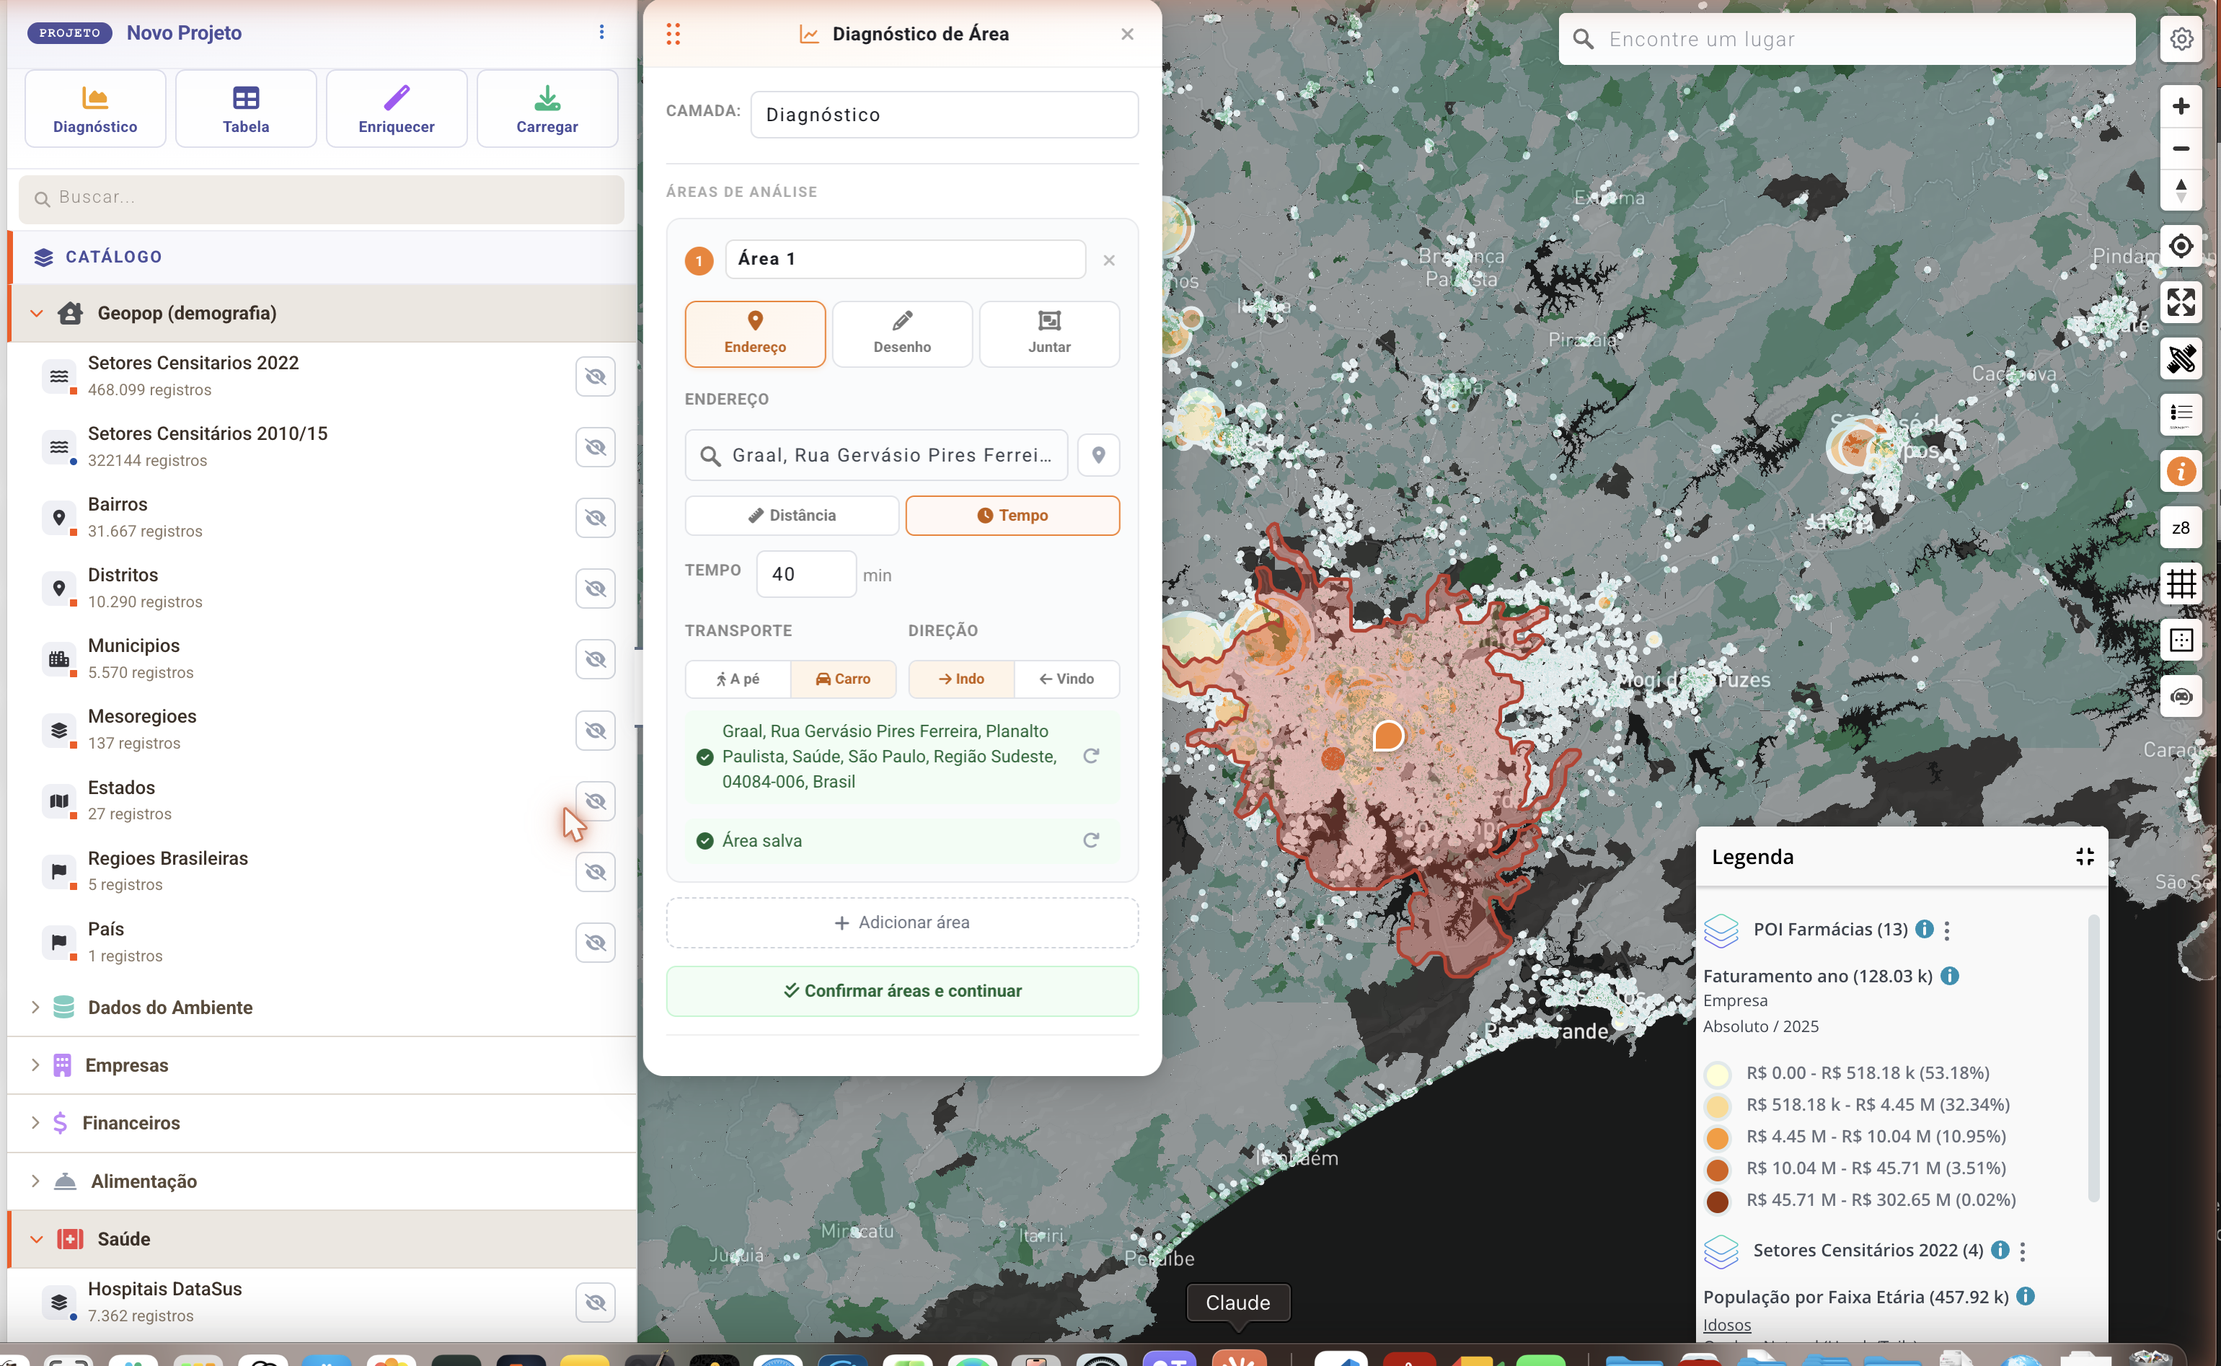The height and width of the screenshot is (1366, 2221).
Task: Zoom out with the minus map button
Action: pos(2181,148)
